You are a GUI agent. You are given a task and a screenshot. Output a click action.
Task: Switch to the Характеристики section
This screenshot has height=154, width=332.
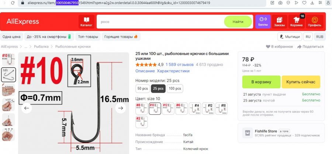173,71
